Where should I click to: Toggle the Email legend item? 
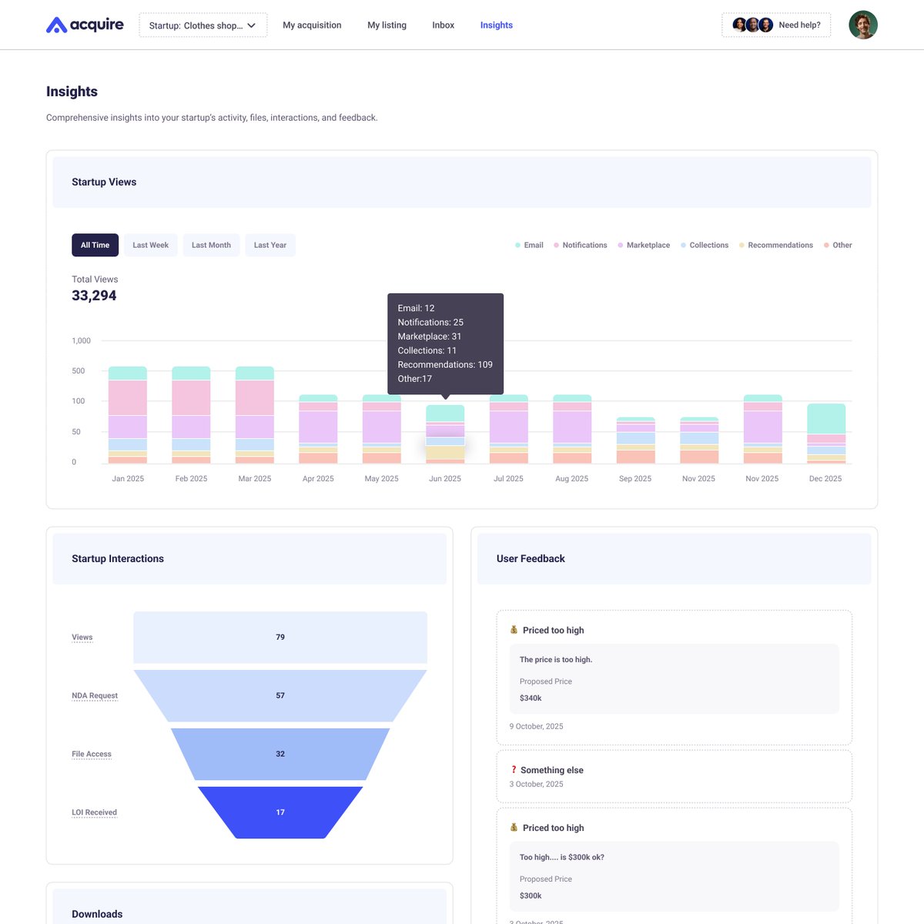coord(529,245)
